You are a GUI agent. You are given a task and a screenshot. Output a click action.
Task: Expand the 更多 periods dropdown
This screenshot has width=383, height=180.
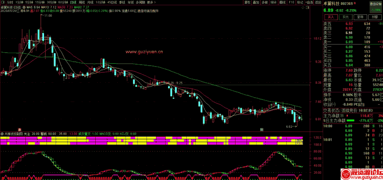pos(151,2)
